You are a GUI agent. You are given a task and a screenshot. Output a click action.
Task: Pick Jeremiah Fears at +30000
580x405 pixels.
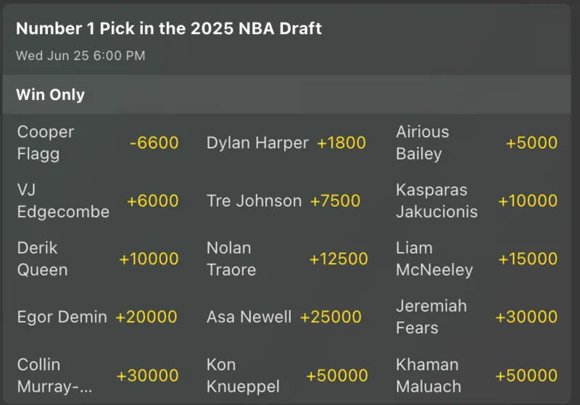pos(526,317)
